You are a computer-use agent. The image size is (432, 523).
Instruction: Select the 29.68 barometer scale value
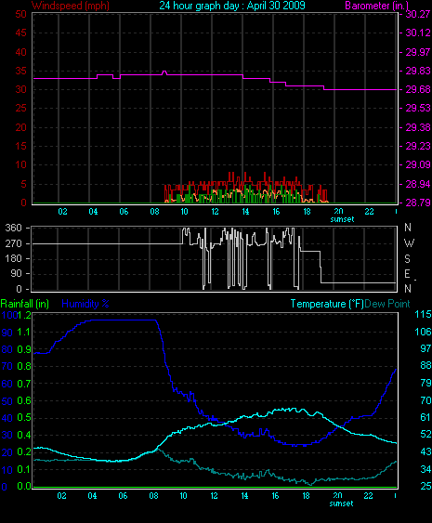[418, 89]
